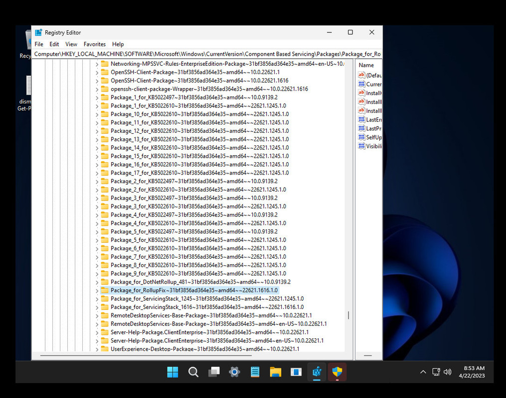Select Package_13_for_KB5022610 tree key

pyautogui.click(x=199, y=139)
